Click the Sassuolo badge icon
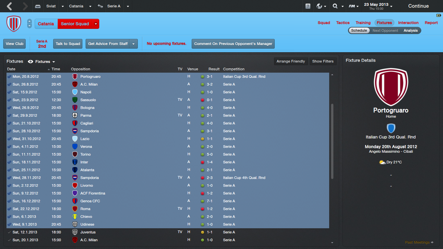This screenshot has width=443, height=249. pos(75,100)
